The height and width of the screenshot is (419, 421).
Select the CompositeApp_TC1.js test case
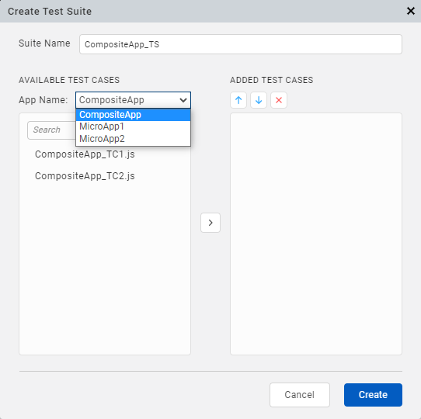click(85, 154)
